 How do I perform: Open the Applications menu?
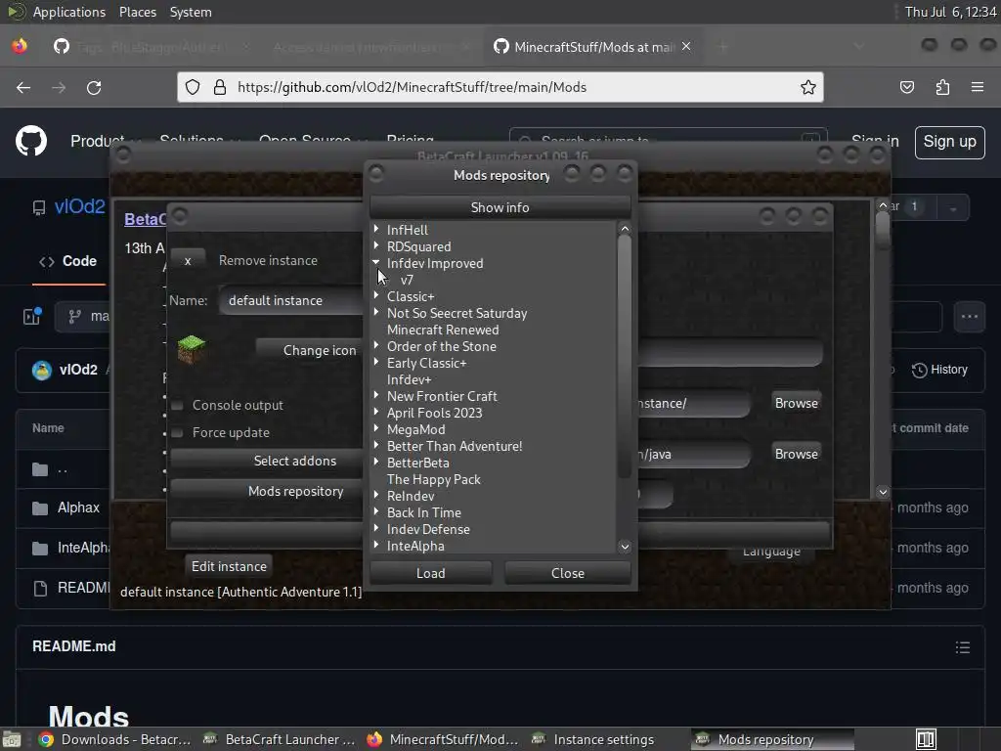pyautogui.click(x=69, y=12)
